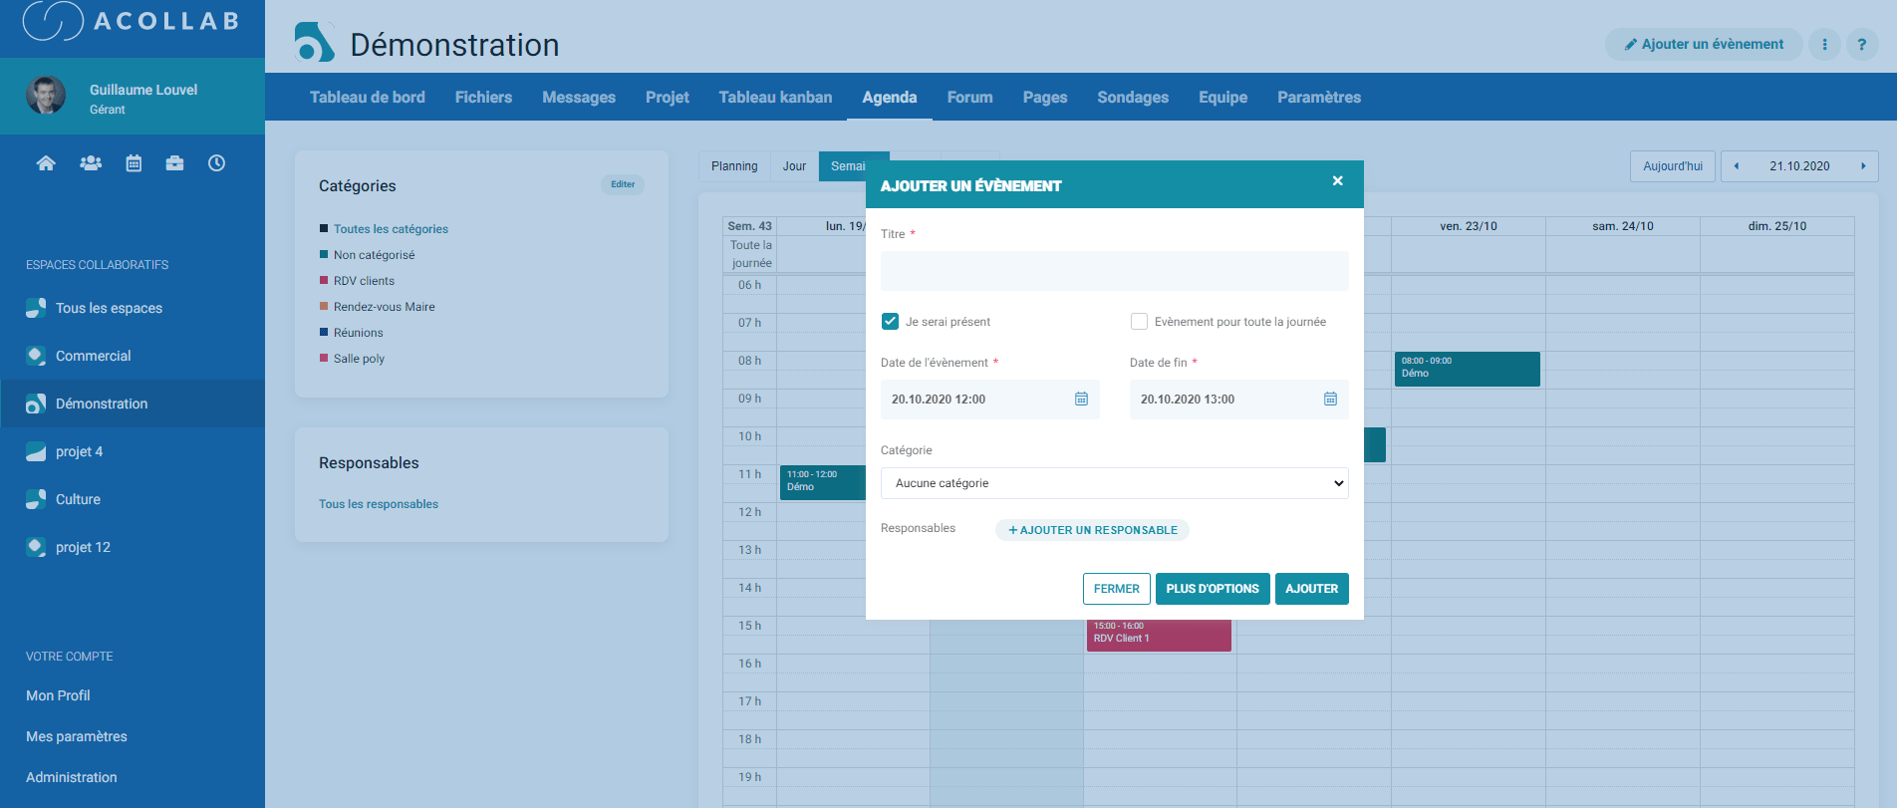Click the home icon in sidebar

[x=46, y=163]
